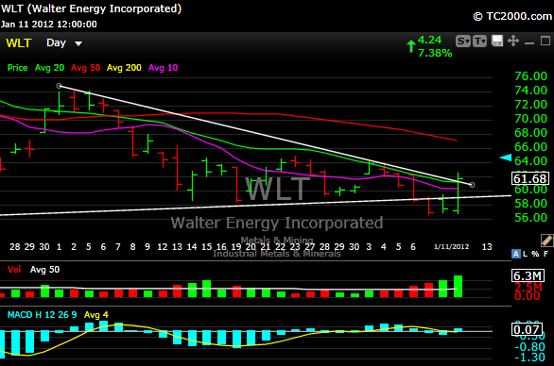
Task: Click the 76.00 price scale value
Action: click(x=530, y=76)
